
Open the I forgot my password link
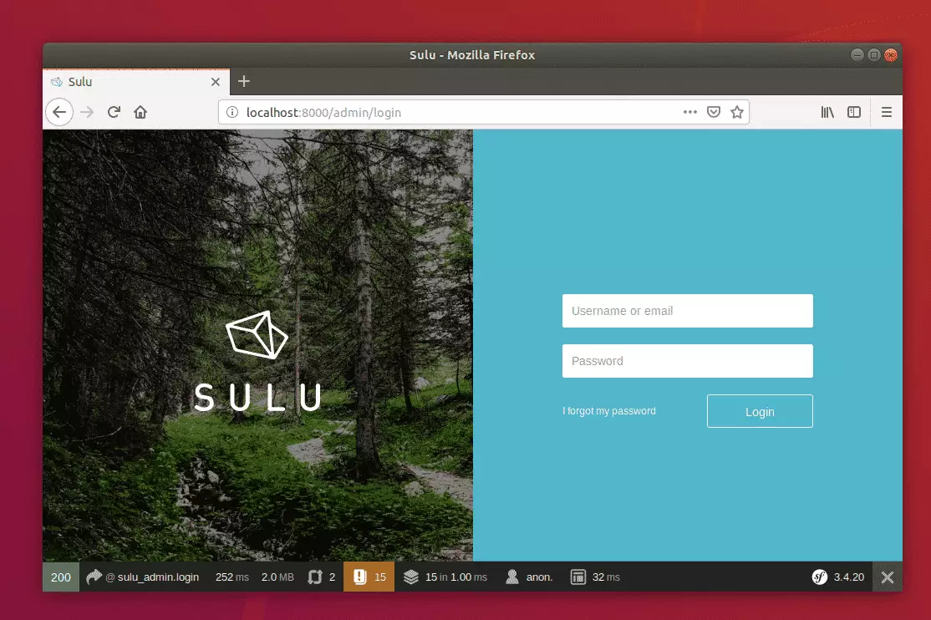tap(609, 411)
